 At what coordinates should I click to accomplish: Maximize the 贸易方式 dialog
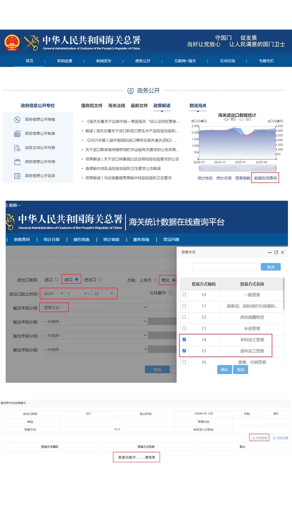pos(276,252)
